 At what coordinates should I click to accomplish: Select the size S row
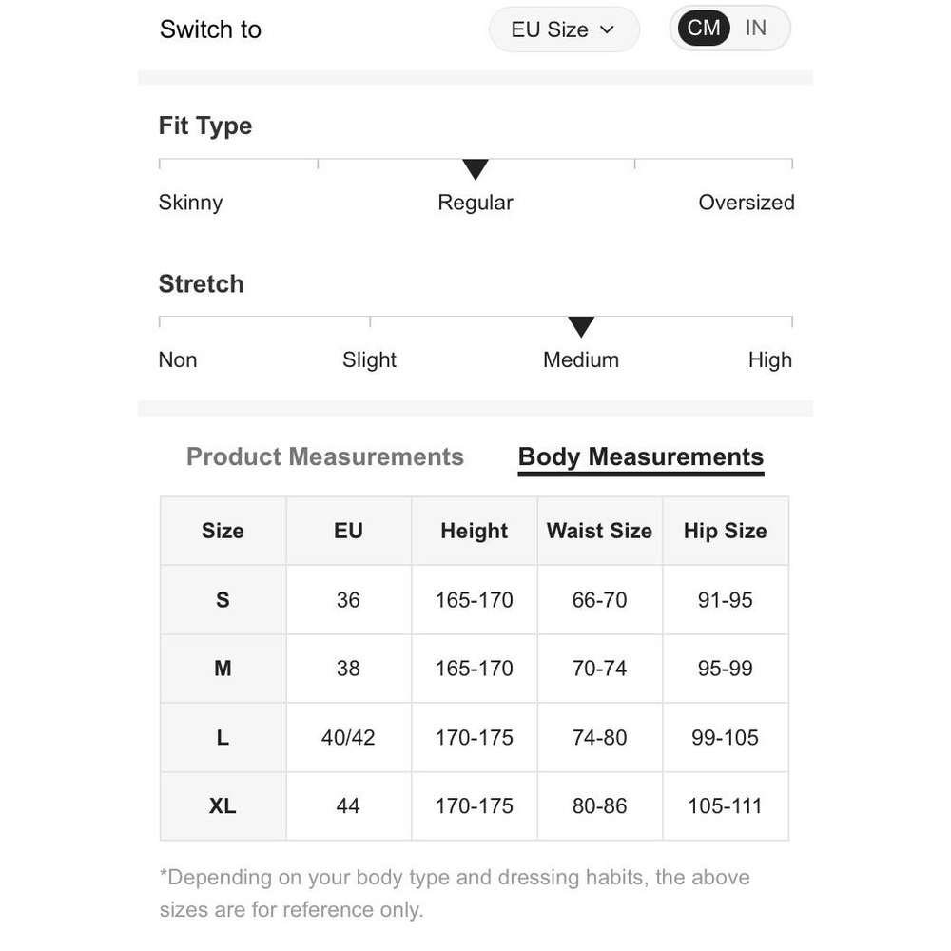pos(223,600)
